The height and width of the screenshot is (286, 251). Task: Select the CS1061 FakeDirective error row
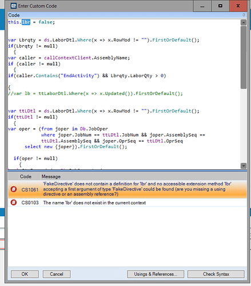128,189
